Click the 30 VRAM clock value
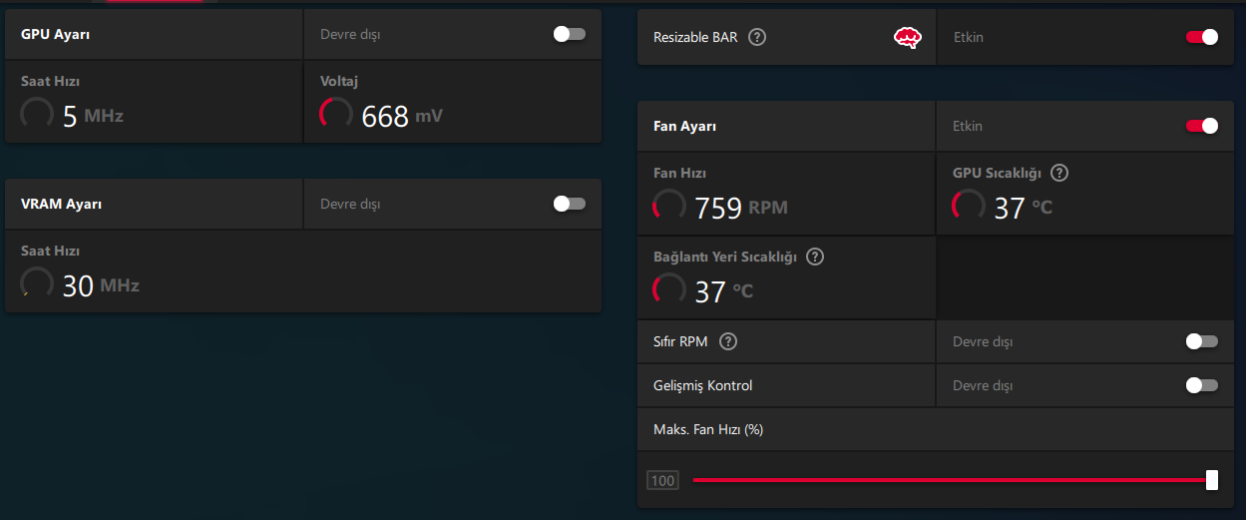 [78, 286]
